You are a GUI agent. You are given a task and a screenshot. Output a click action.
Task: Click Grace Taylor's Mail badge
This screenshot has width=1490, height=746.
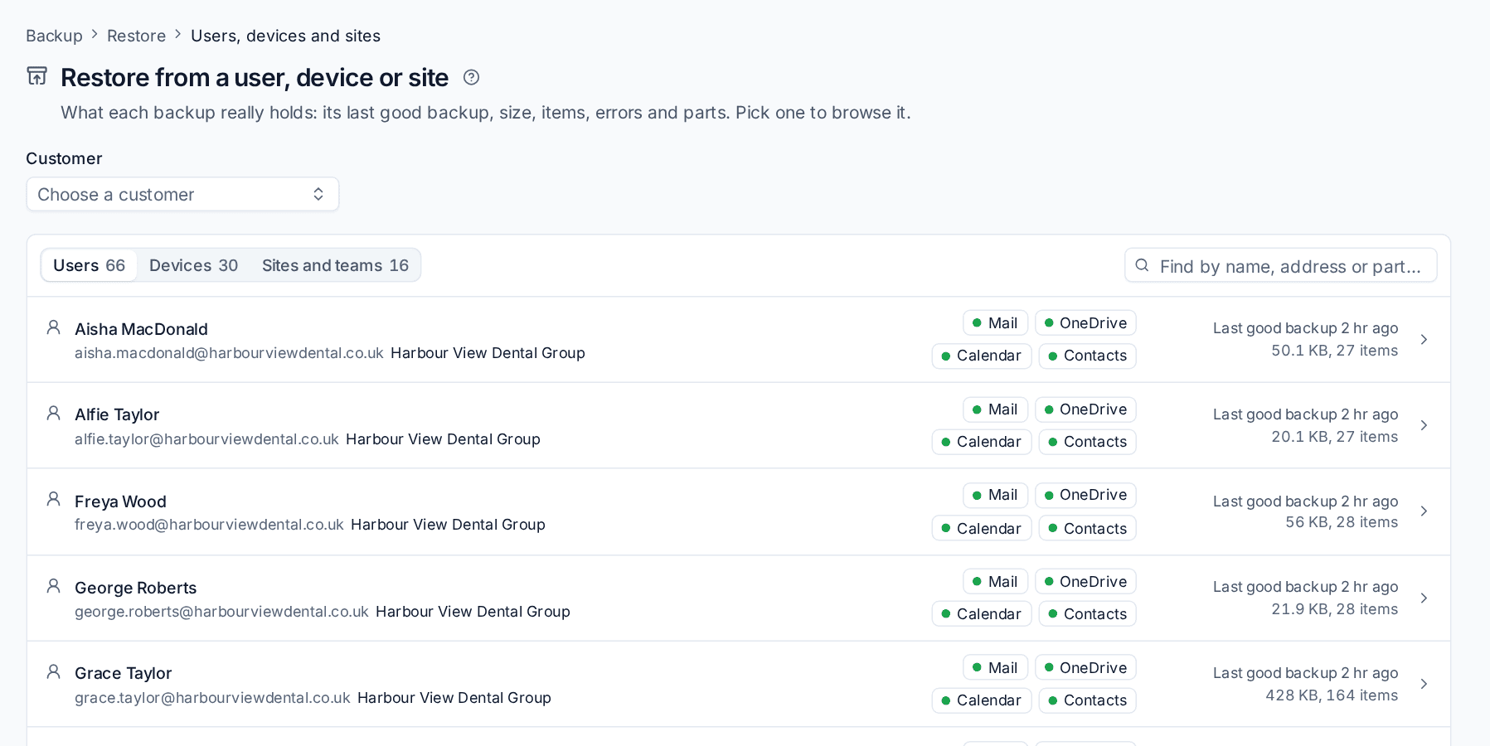(x=995, y=668)
